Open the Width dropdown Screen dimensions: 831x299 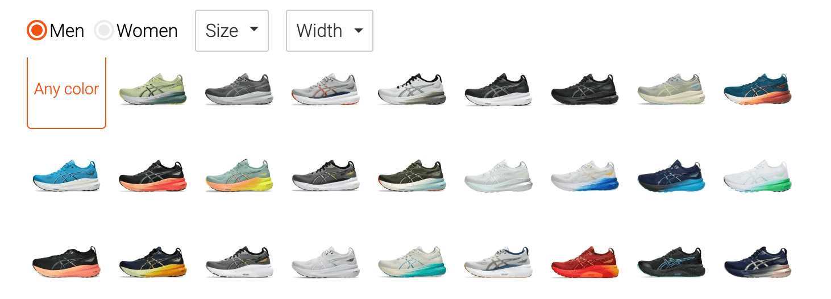point(330,31)
